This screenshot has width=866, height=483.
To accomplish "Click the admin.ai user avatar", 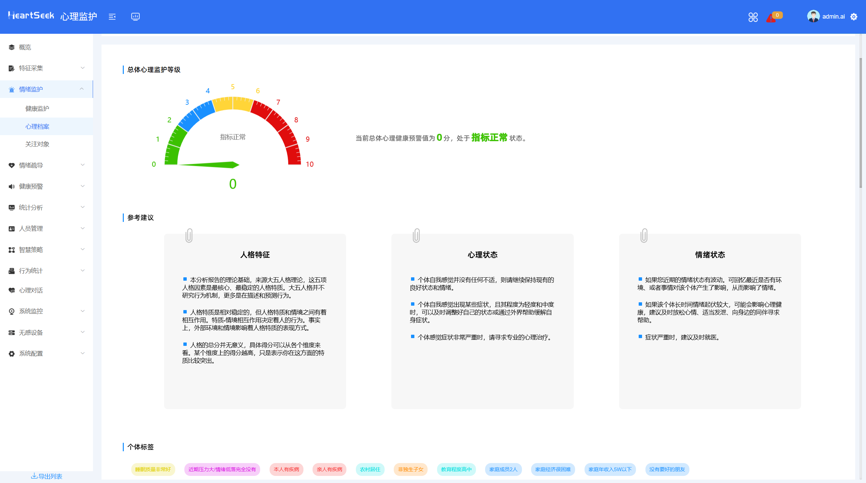I will pos(813,16).
